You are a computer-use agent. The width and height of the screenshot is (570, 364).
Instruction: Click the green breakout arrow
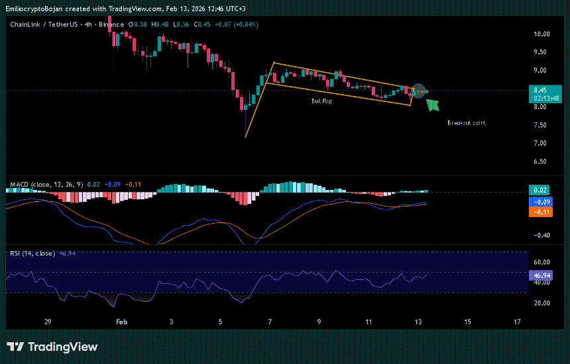433,104
